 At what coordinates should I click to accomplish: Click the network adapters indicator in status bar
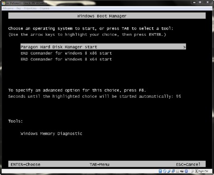click(173, 171)
